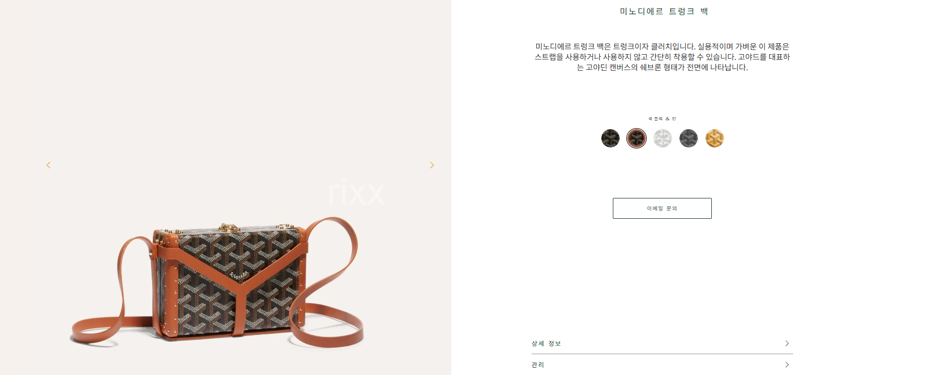
Task: Click the rixx watermark on the image
Action: [x=356, y=192]
